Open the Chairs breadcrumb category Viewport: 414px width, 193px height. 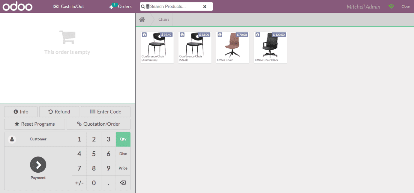click(x=164, y=19)
